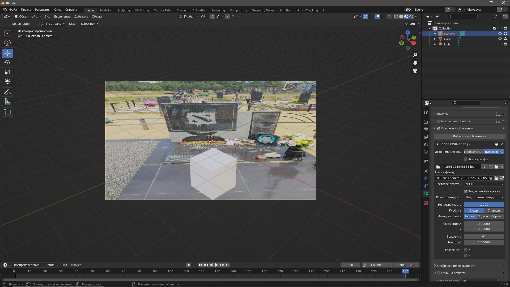Hide the Cube object in outliner
Viewport: 510px width, 287px height.
(x=500, y=39)
